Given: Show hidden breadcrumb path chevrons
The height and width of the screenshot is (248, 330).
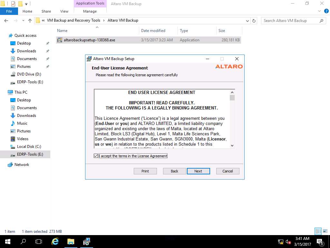Looking at the screenshot, I should (43, 20).
